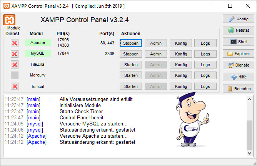Stop the MySQL module
This screenshot has width=257, height=166.
click(131, 54)
